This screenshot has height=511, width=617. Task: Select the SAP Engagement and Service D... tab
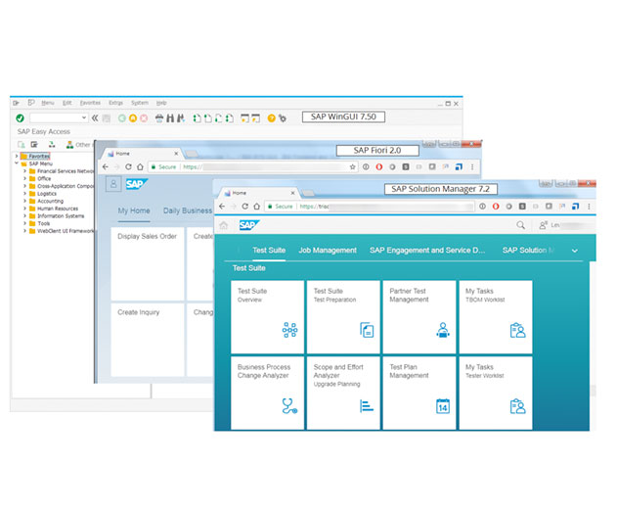[x=427, y=251]
